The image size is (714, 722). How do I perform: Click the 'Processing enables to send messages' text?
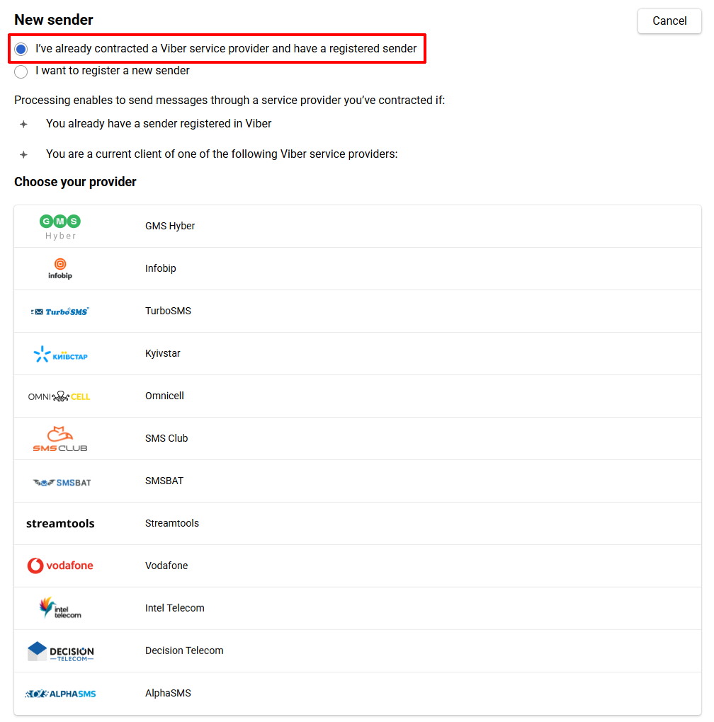(229, 101)
